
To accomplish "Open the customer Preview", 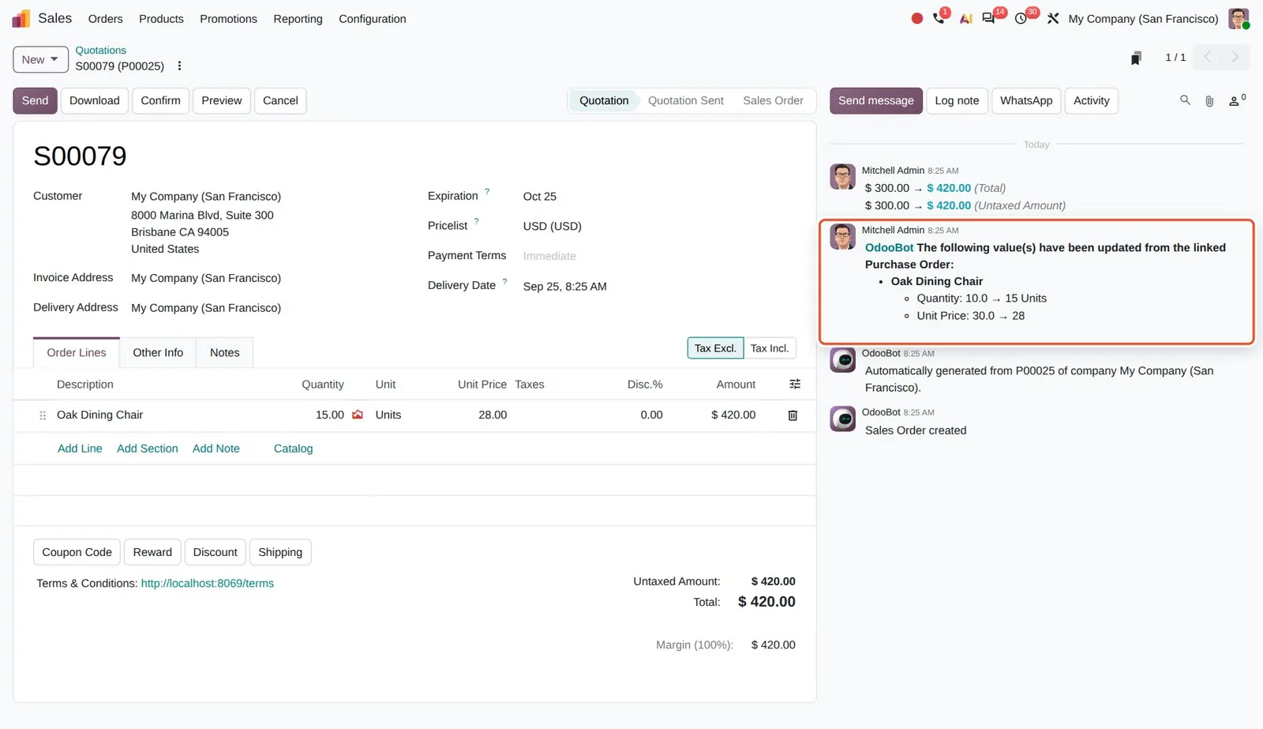I will coord(222,101).
